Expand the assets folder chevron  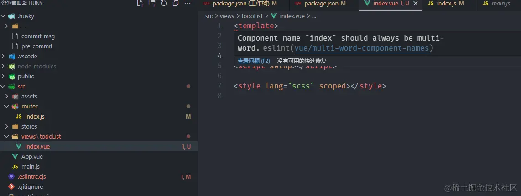(x=7, y=96)
